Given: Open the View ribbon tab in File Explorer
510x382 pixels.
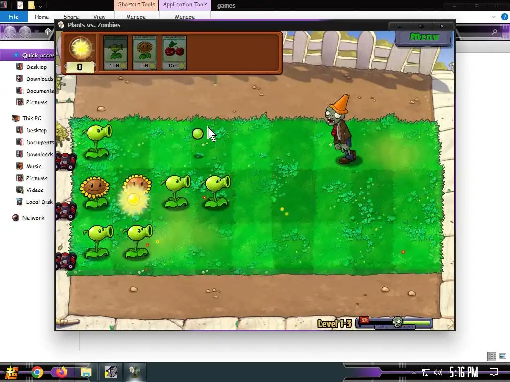Looking at the screenshot, I should 99,17.
